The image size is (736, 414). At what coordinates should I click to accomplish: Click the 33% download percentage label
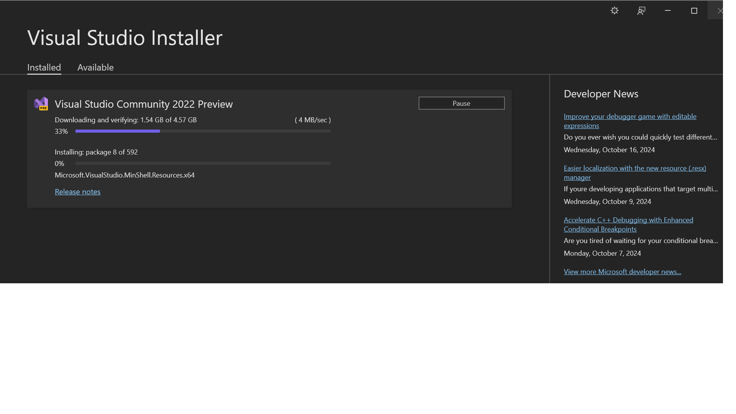pyautogui.click(x=61, y=131)
